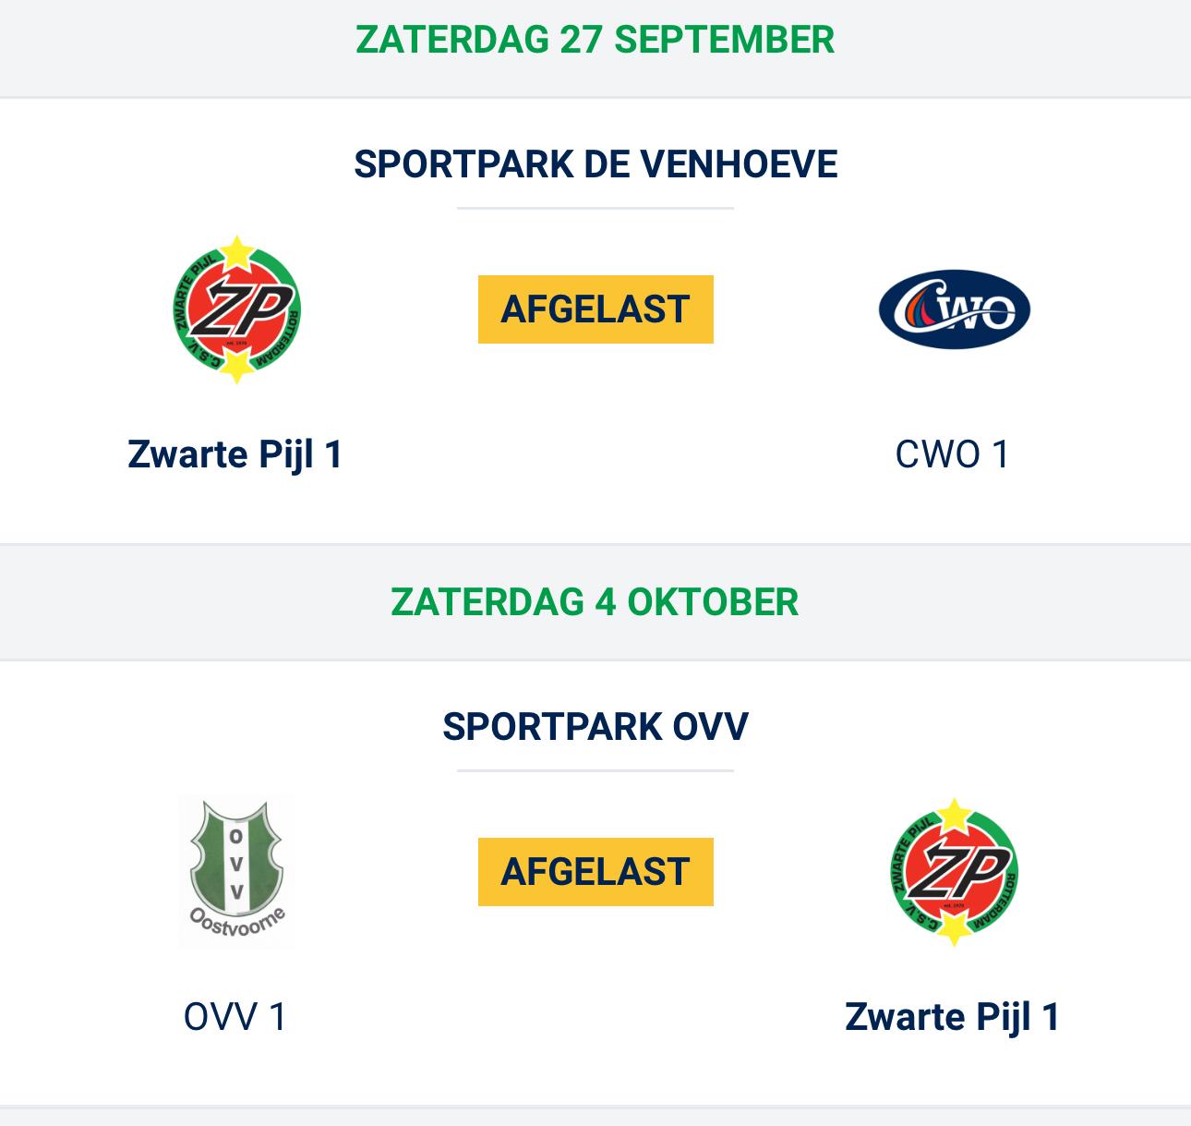Click the Zwarte Pijl crest opposite CWO

(x=237, y=309)
